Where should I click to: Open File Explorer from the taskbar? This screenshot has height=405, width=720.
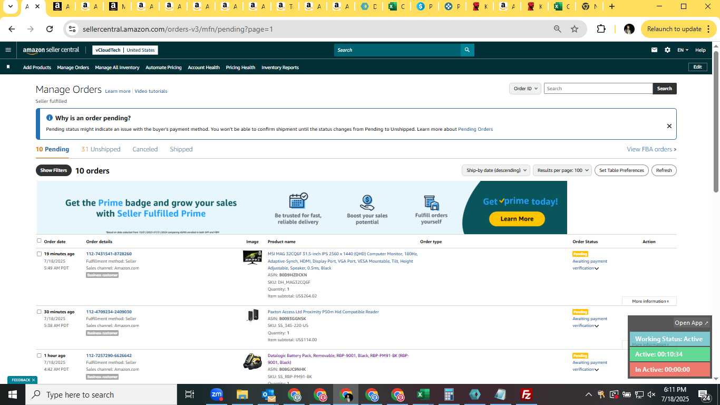click(x=242, y=394)
